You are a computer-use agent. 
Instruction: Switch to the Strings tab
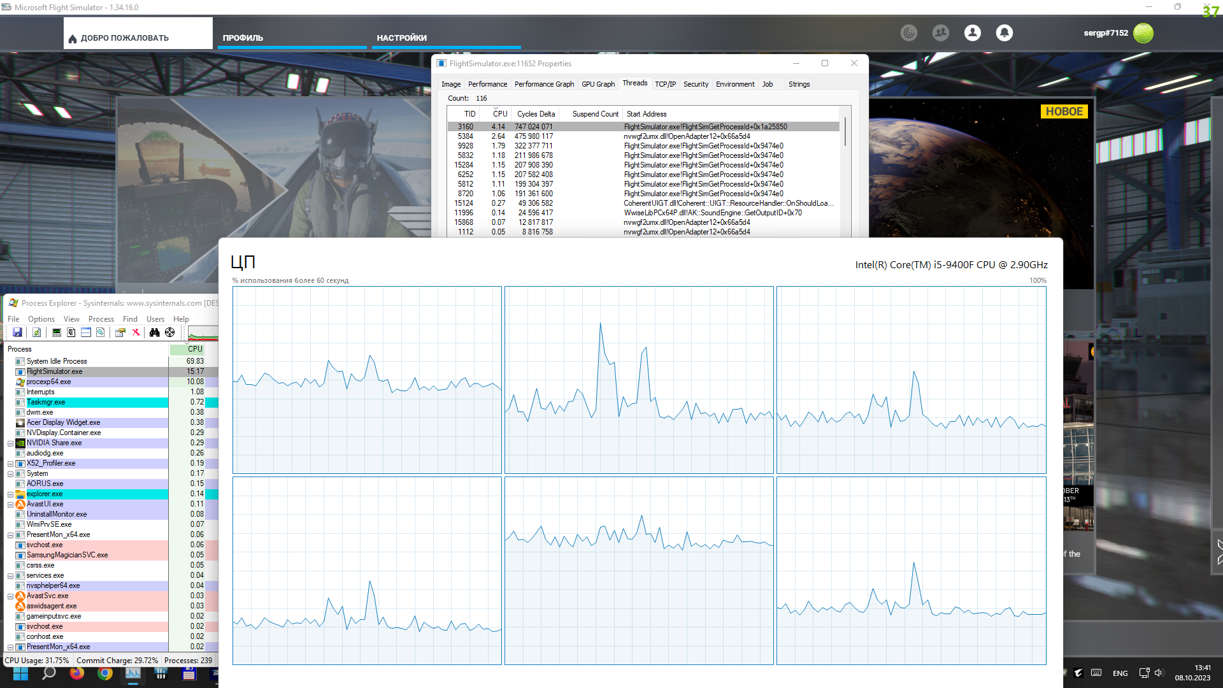[x=799, y=84]
